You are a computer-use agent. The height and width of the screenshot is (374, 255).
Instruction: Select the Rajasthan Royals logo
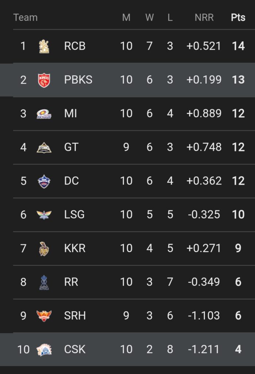(x=44, y=282)
